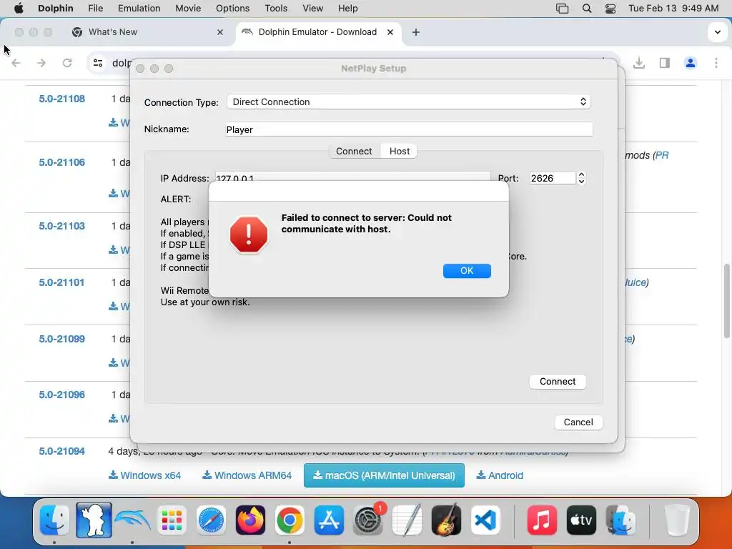Open Spotlight search in menu bar

pyautogui.click(x=587, y=9)
